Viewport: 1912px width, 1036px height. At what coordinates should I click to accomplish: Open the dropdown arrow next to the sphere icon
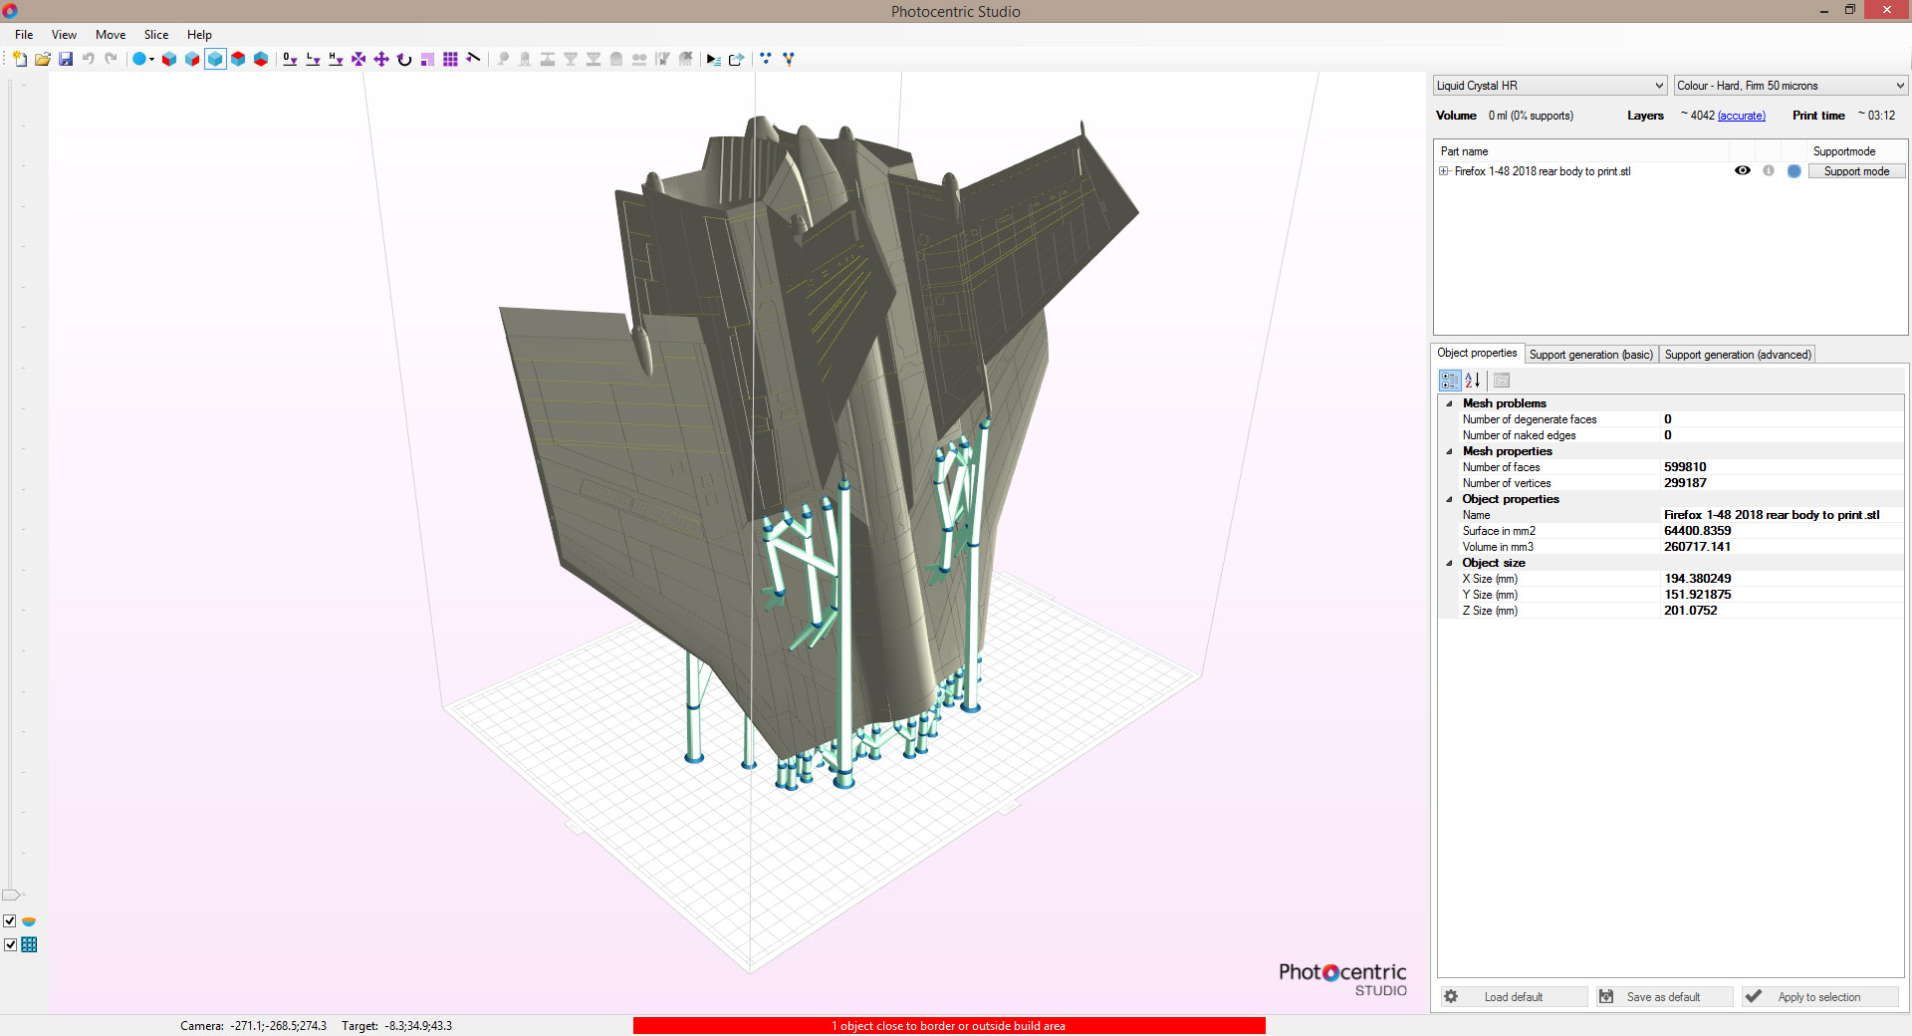click(x=152, y=59)
